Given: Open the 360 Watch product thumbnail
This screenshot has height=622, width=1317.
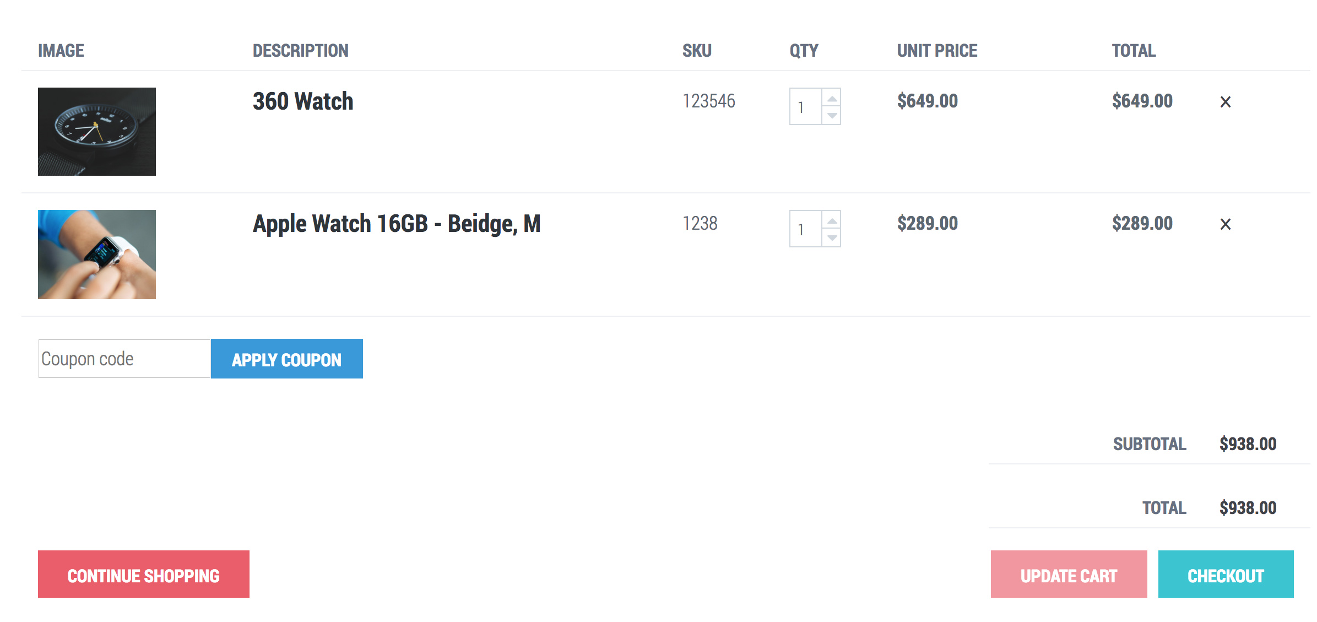Looking at the screenshot, I should point(97,132).
